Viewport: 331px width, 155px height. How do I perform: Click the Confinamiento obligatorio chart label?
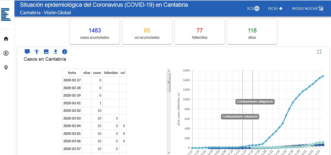click(x=255, y=102)
